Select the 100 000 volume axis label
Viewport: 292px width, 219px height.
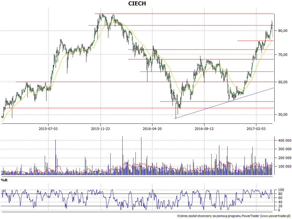coord(285,166)
